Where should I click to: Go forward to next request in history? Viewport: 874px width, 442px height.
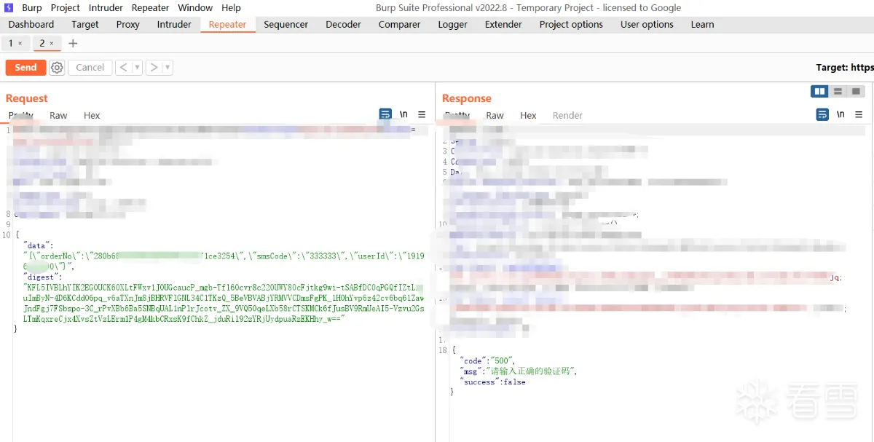click(153, 68)
